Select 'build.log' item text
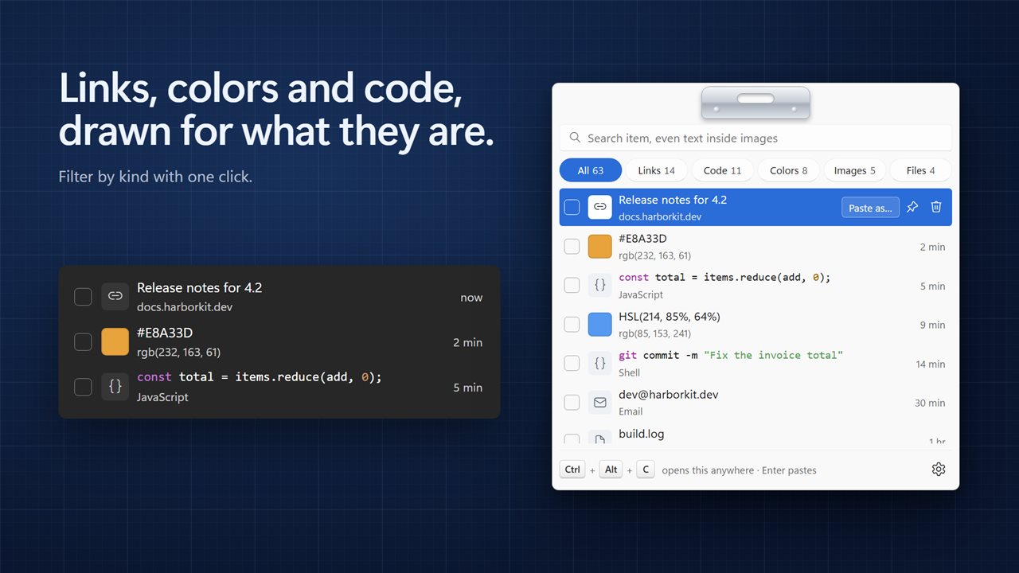This screenshot has height=573, width=1019. (x=642, y=434)
